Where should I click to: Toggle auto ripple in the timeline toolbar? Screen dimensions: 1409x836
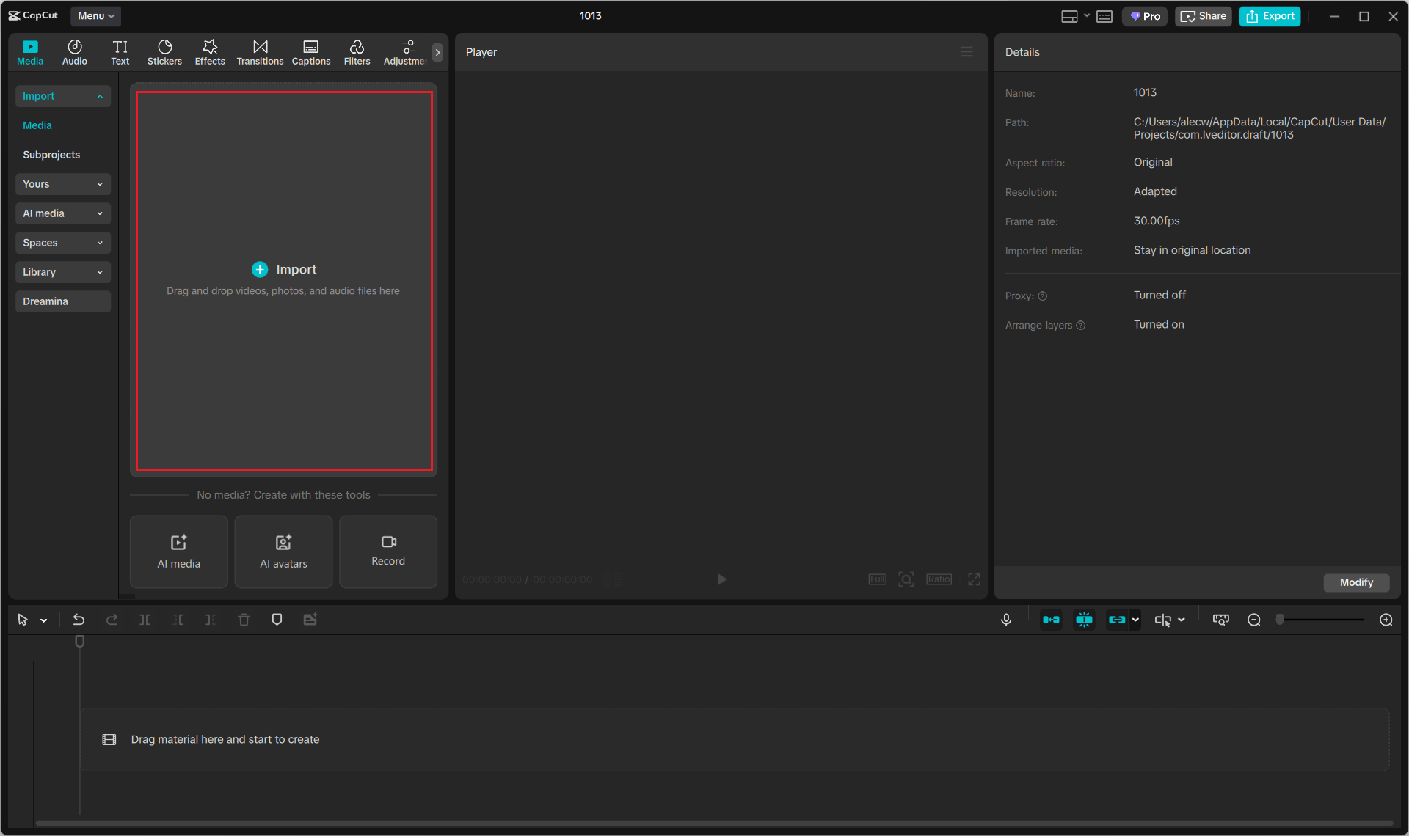1051,619
